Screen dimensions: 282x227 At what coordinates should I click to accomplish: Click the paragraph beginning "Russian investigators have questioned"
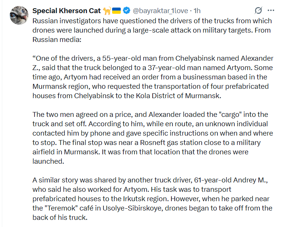pos(152,30)
